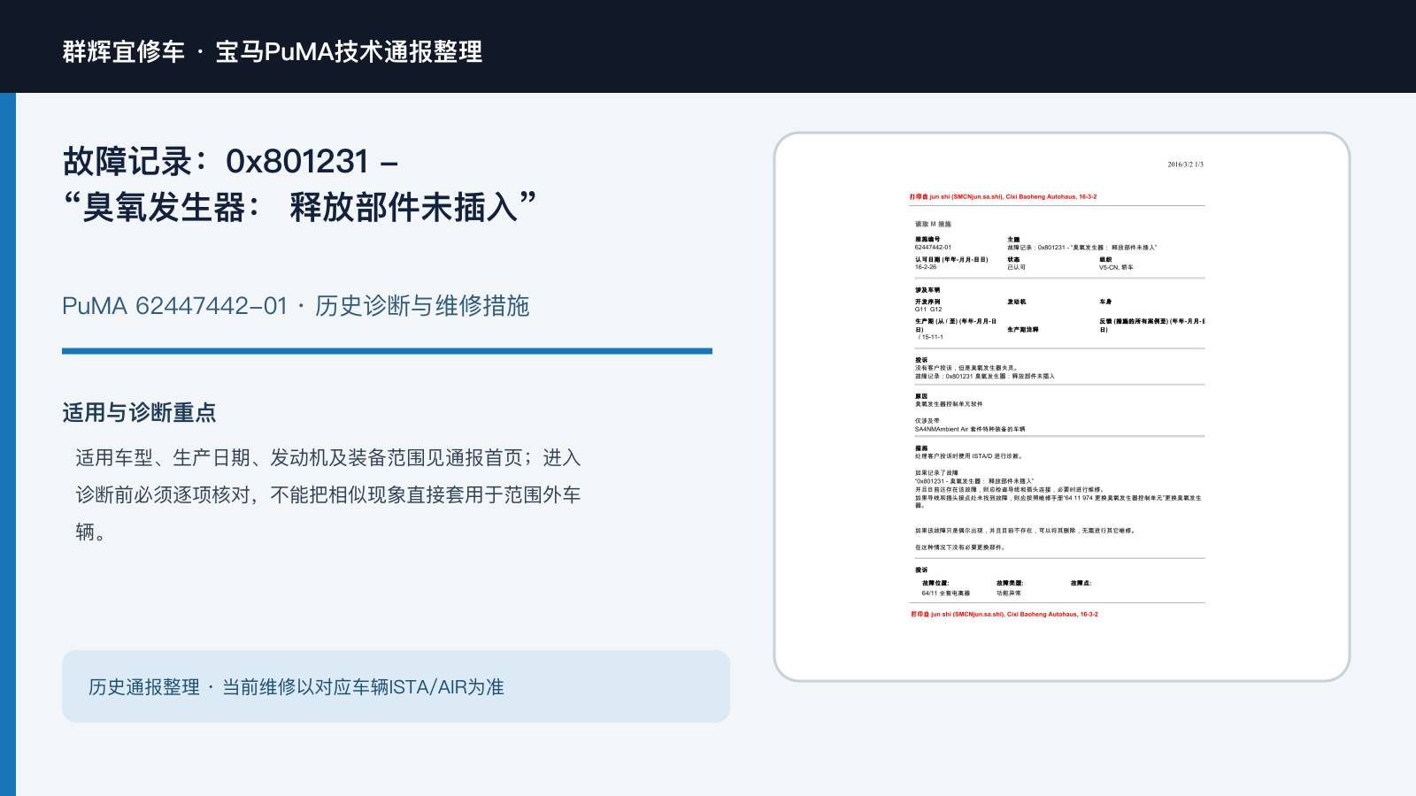Click the 原因 section heading in document
1416x796 pixels.
point(921,396)
